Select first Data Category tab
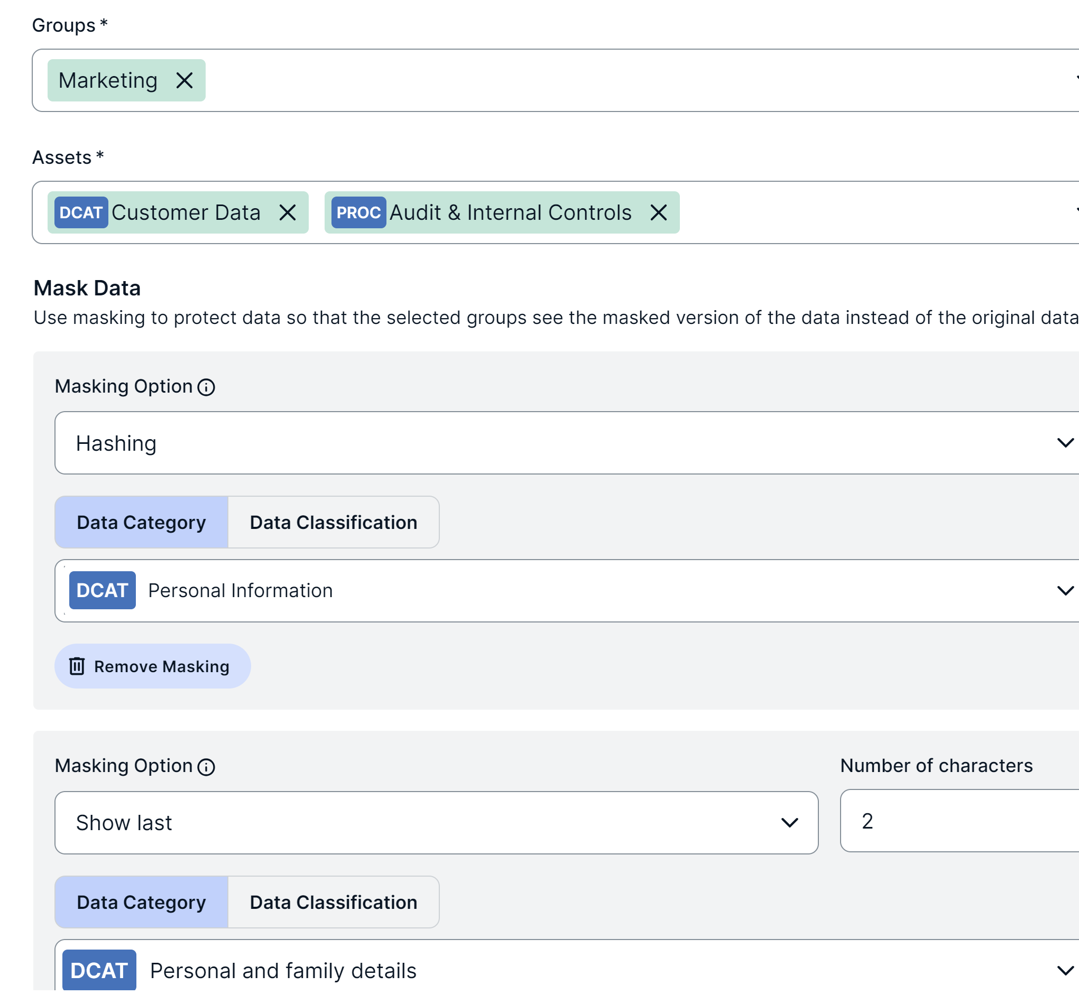The width and height of the screenshot is (1079, 1004). pos(141,522)
